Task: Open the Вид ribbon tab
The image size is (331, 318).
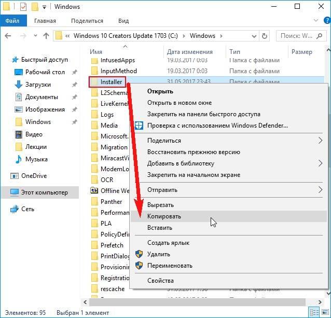Action: [x=123, y=21]
